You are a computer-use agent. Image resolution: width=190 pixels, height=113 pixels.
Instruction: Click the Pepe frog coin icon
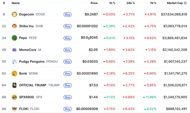(x=14, y=38)
